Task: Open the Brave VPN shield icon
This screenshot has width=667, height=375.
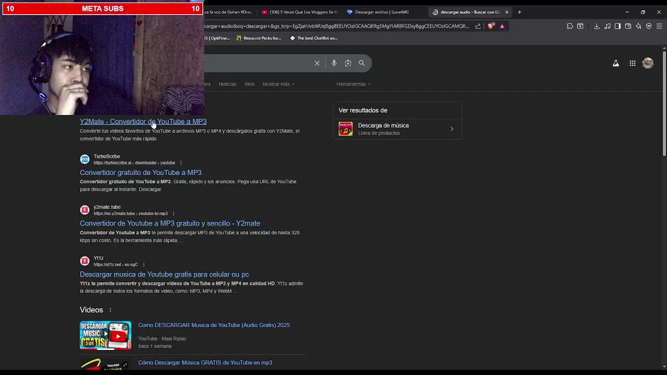Action: pyautogui.click(x=649, y=26)
